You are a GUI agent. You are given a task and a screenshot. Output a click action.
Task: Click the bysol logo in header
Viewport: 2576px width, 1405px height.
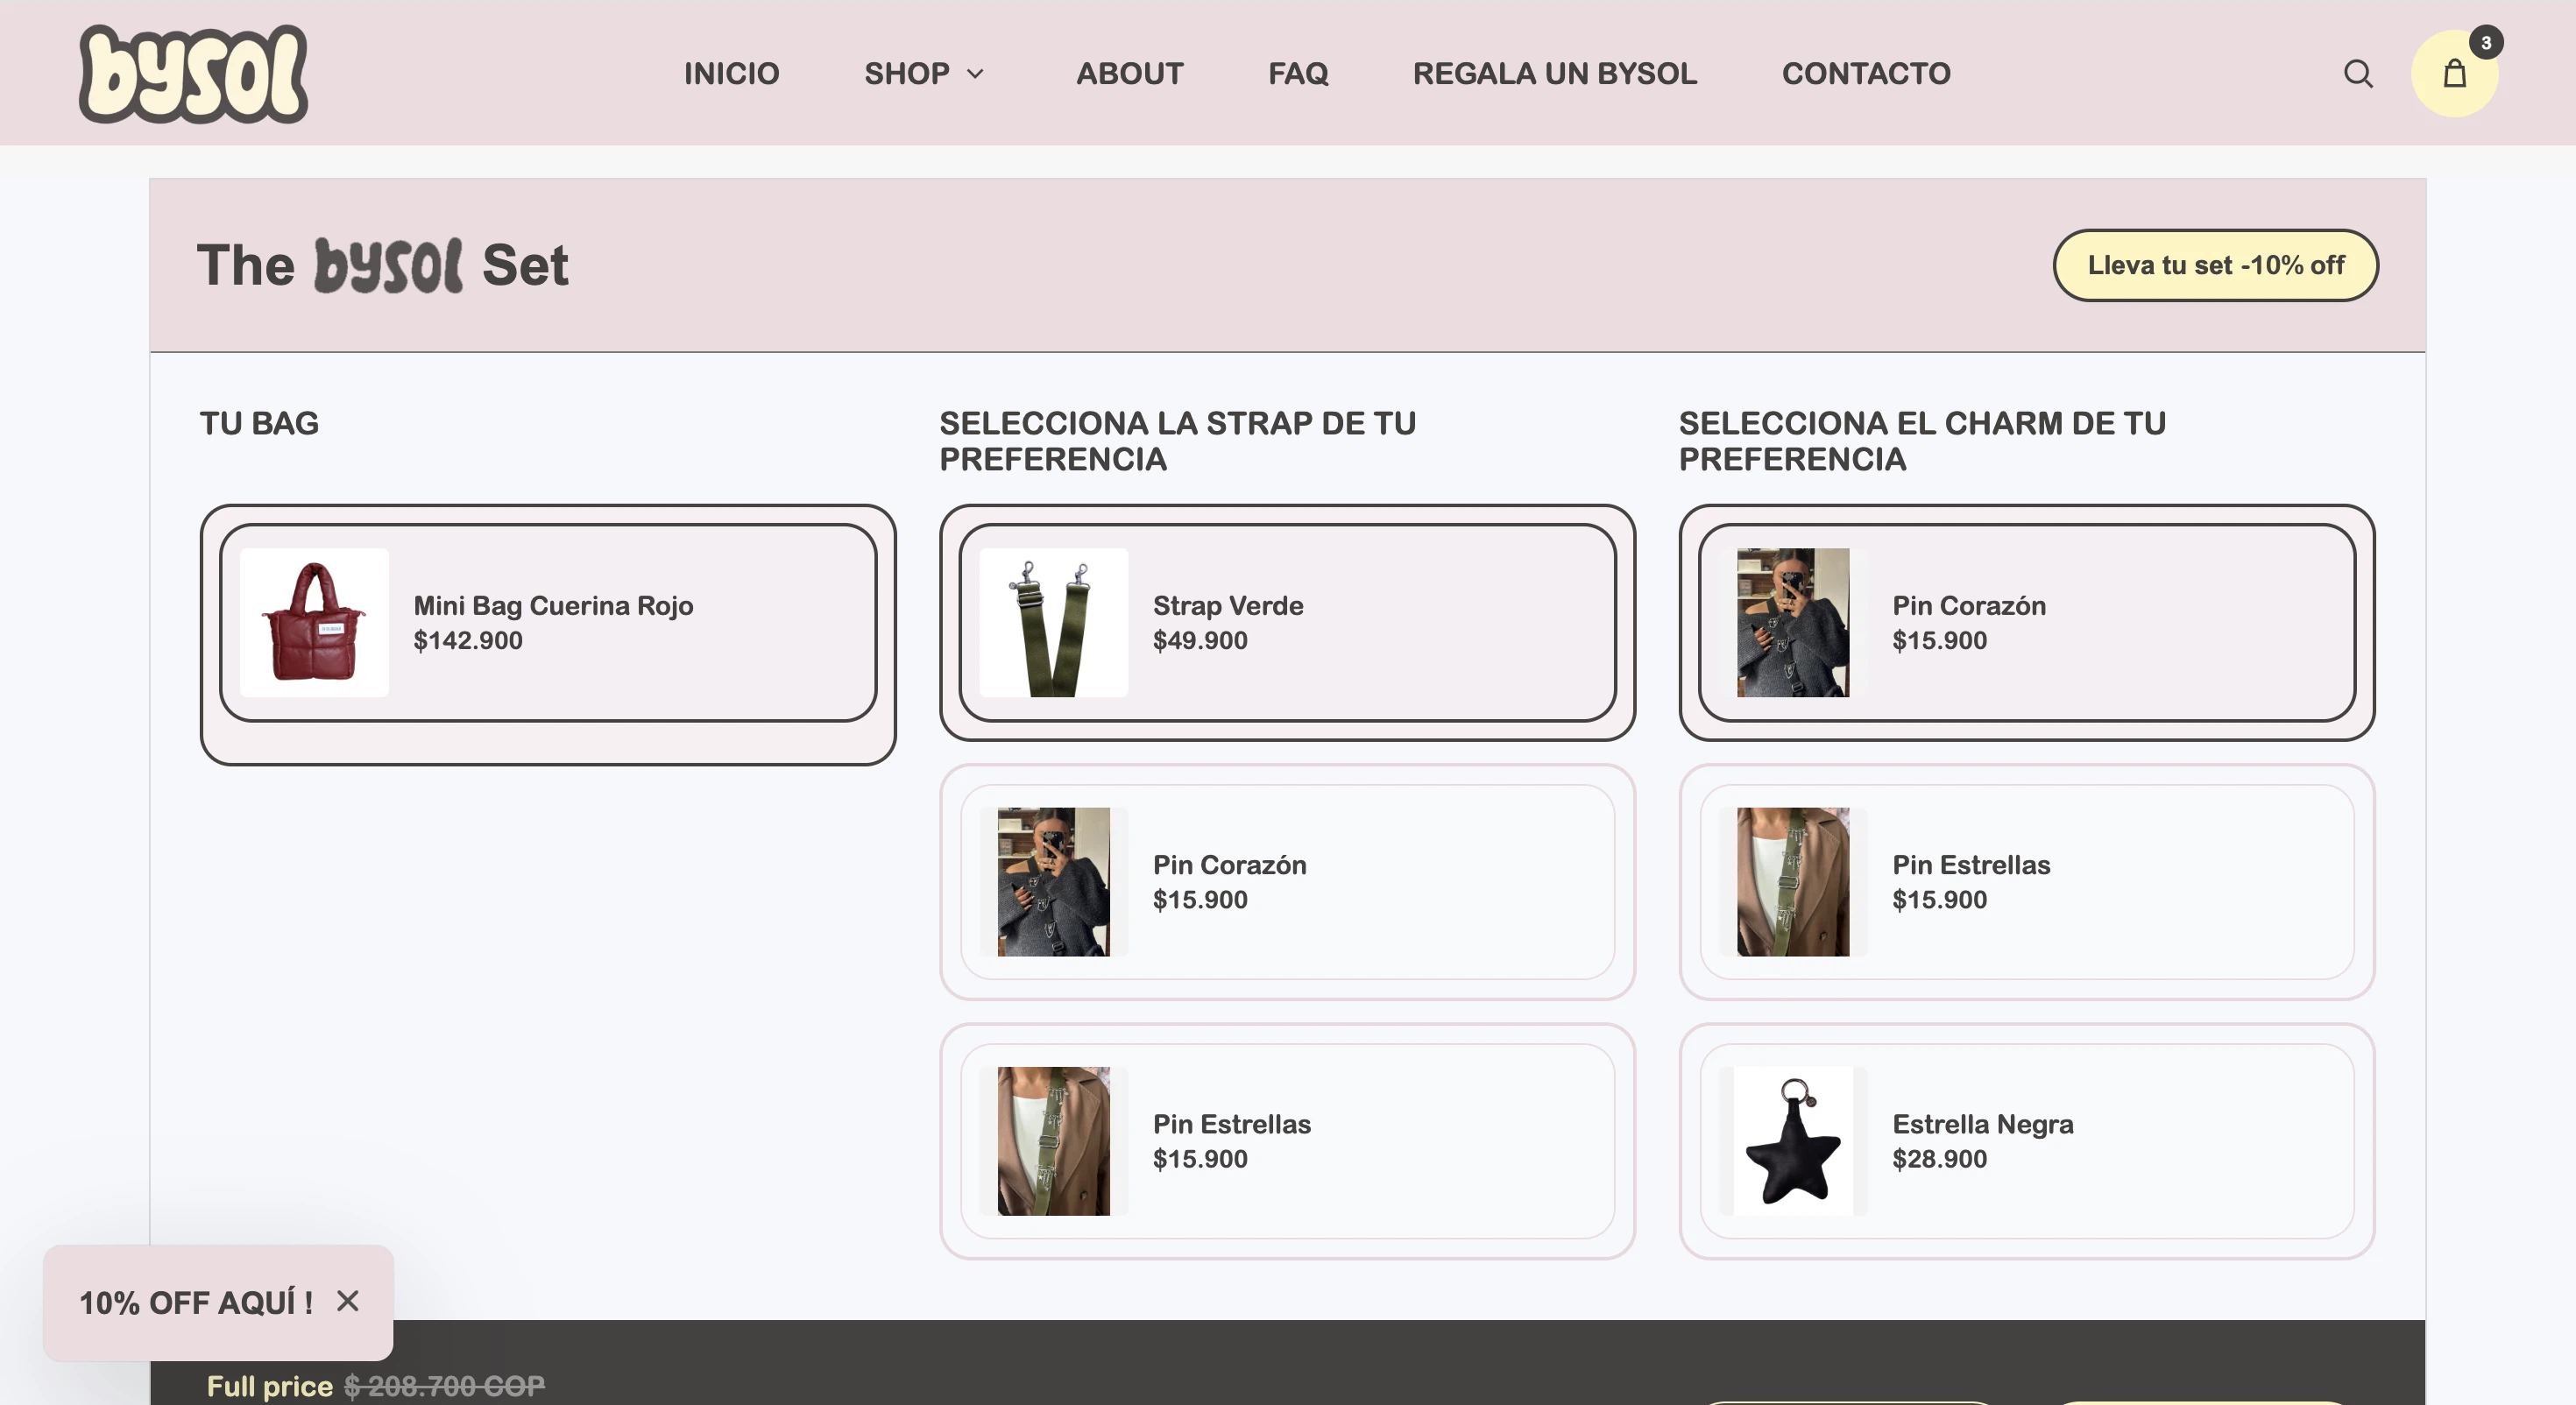pos(193,74)
